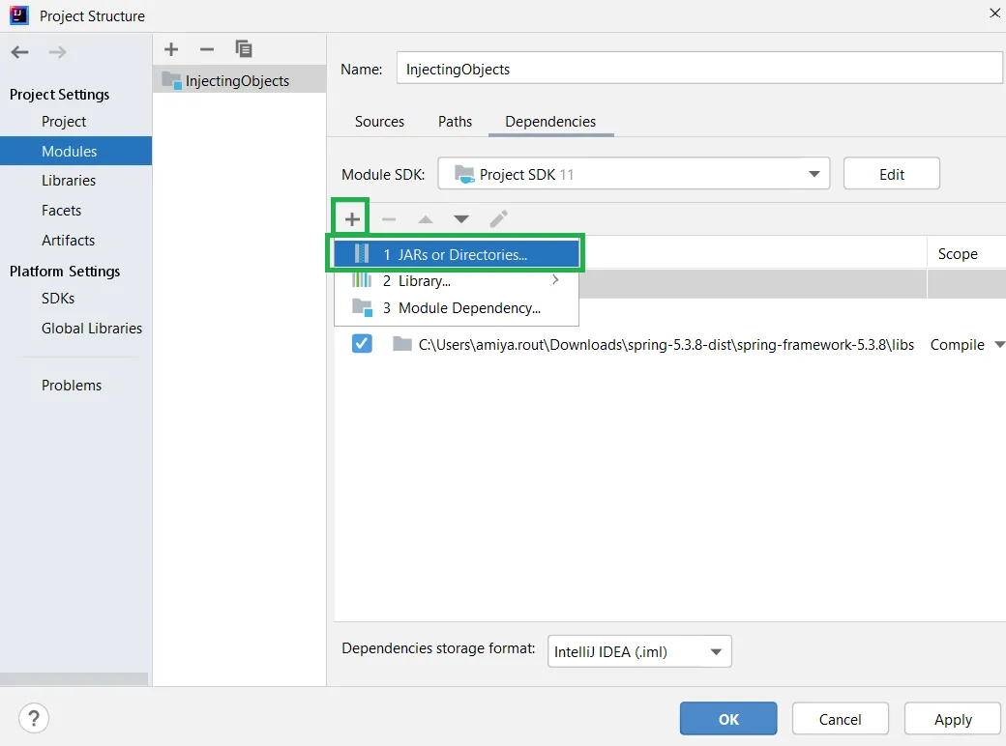
Task: Expand the Dependencies storage format dropdown
Action: tap(639, 651)
